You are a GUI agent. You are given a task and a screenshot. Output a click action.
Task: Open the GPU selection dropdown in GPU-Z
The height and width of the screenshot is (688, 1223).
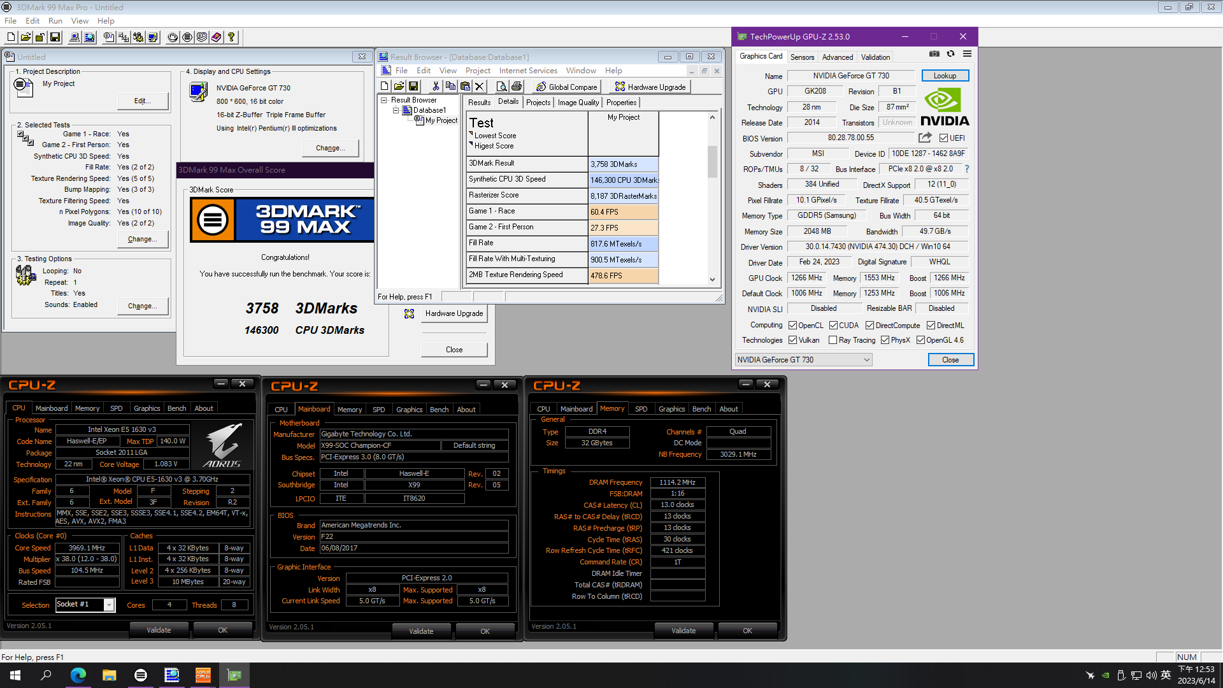tap(803, 360)
